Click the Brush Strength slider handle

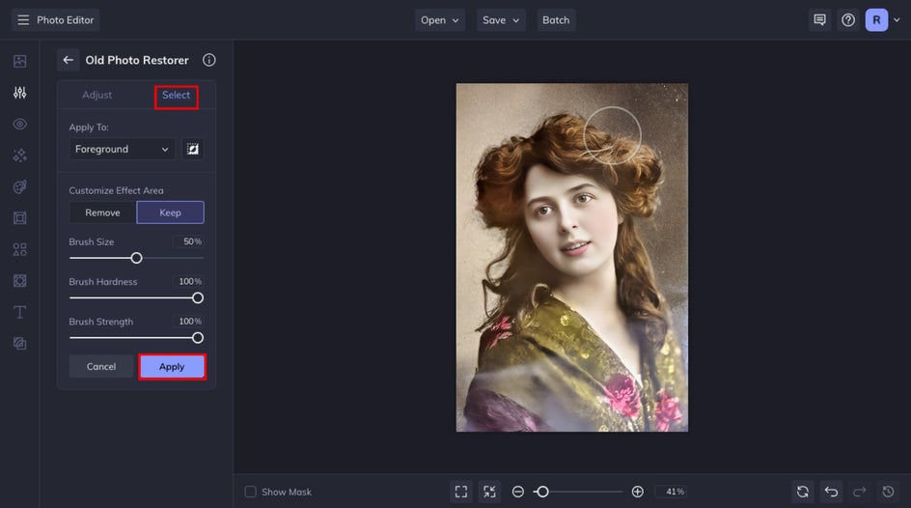(x=198, y=338)
